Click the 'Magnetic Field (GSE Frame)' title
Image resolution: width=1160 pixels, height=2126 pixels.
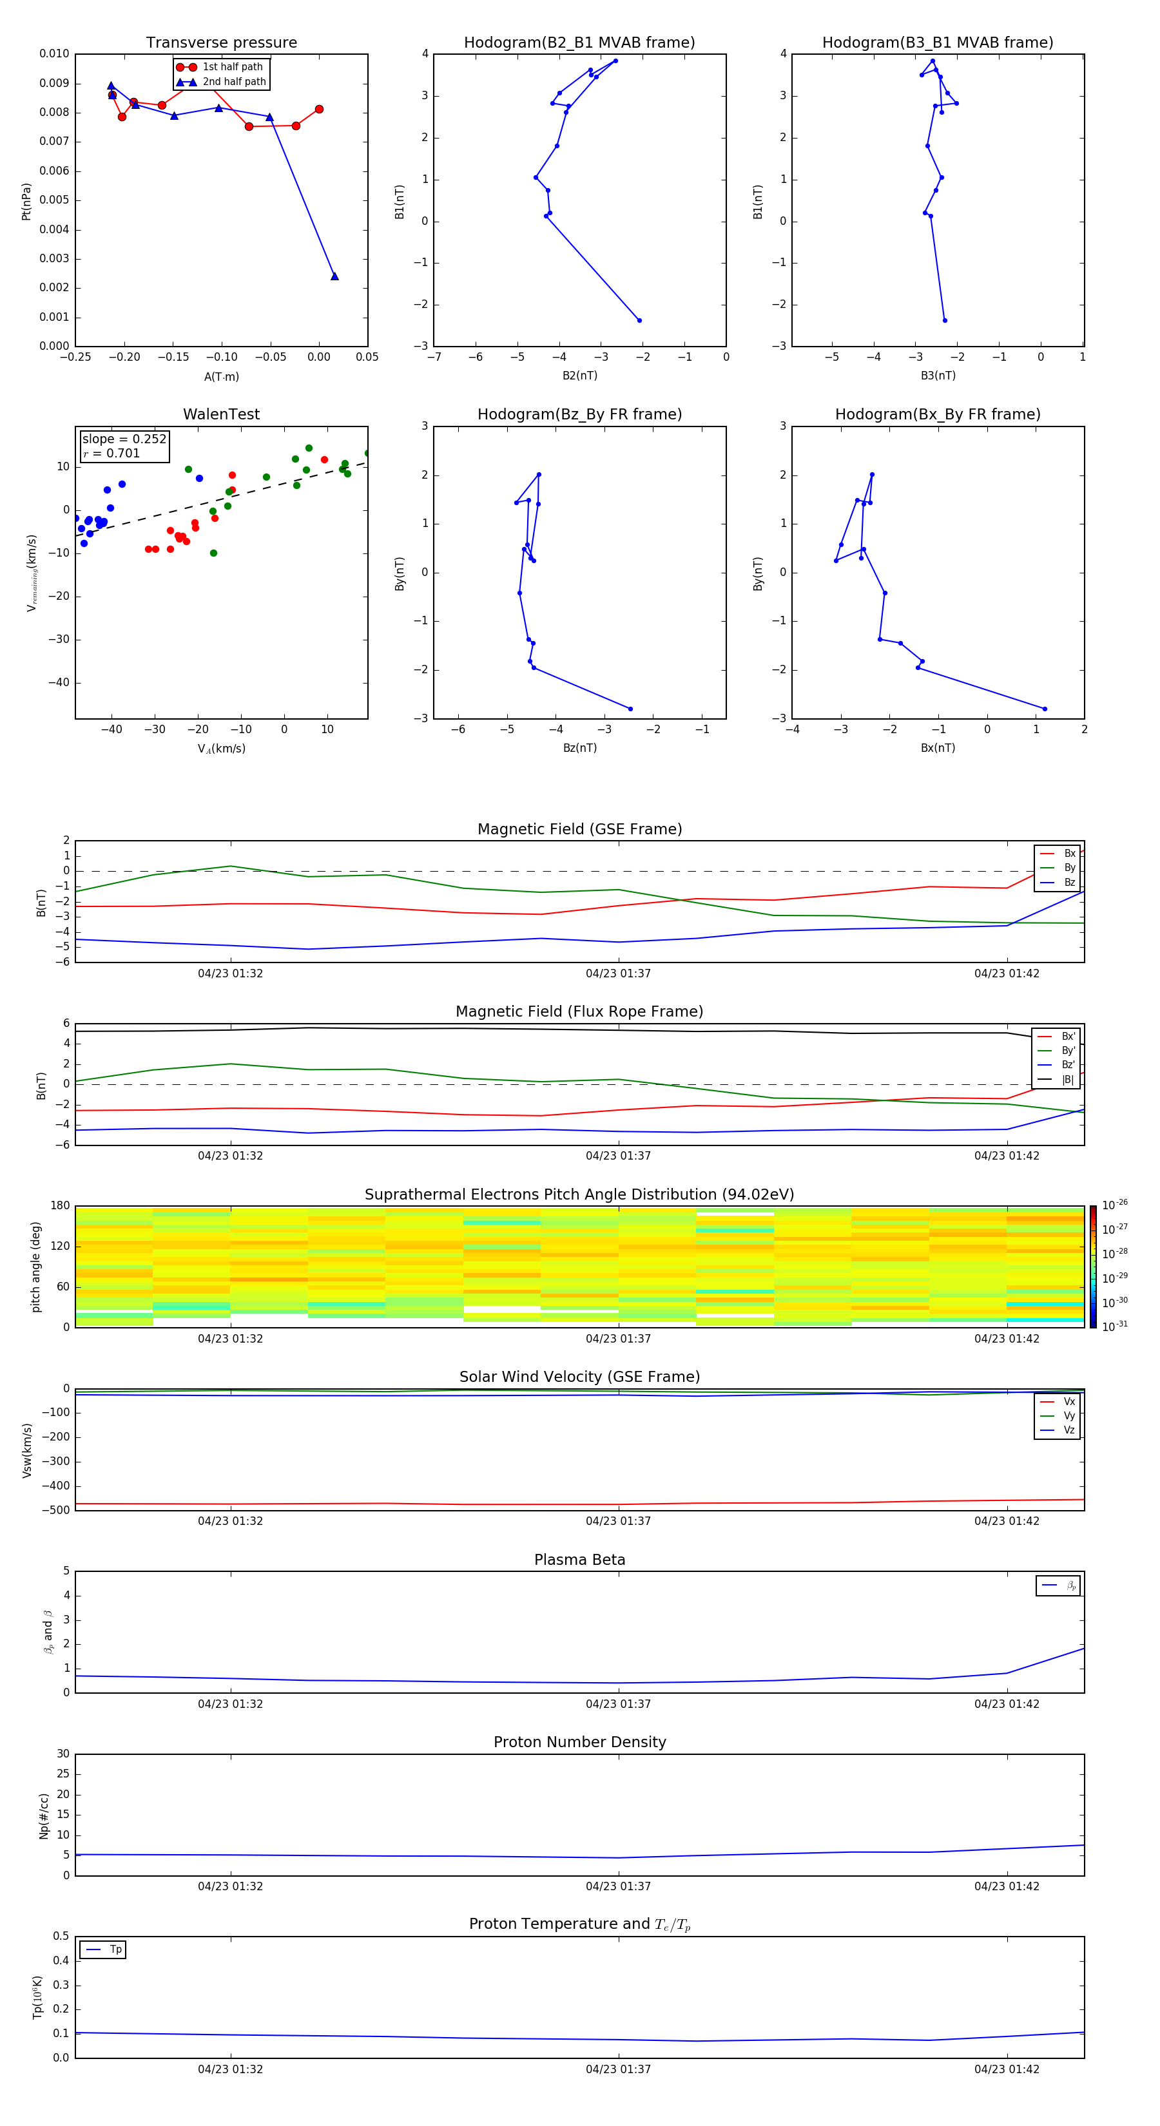(579, 829)
